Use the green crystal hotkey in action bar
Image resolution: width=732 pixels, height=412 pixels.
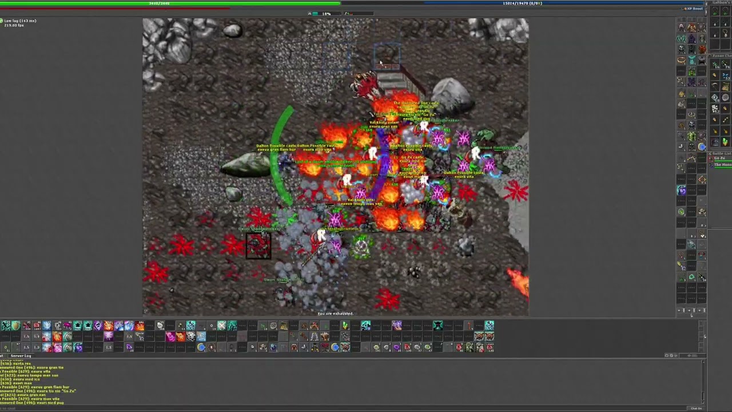tap(345, 326)
